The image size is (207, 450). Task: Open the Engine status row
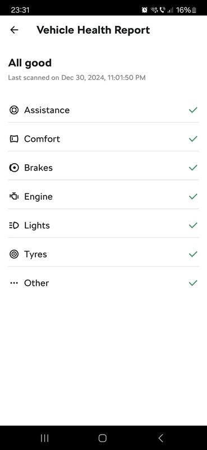pyautogui.click(x=103, y=196)
